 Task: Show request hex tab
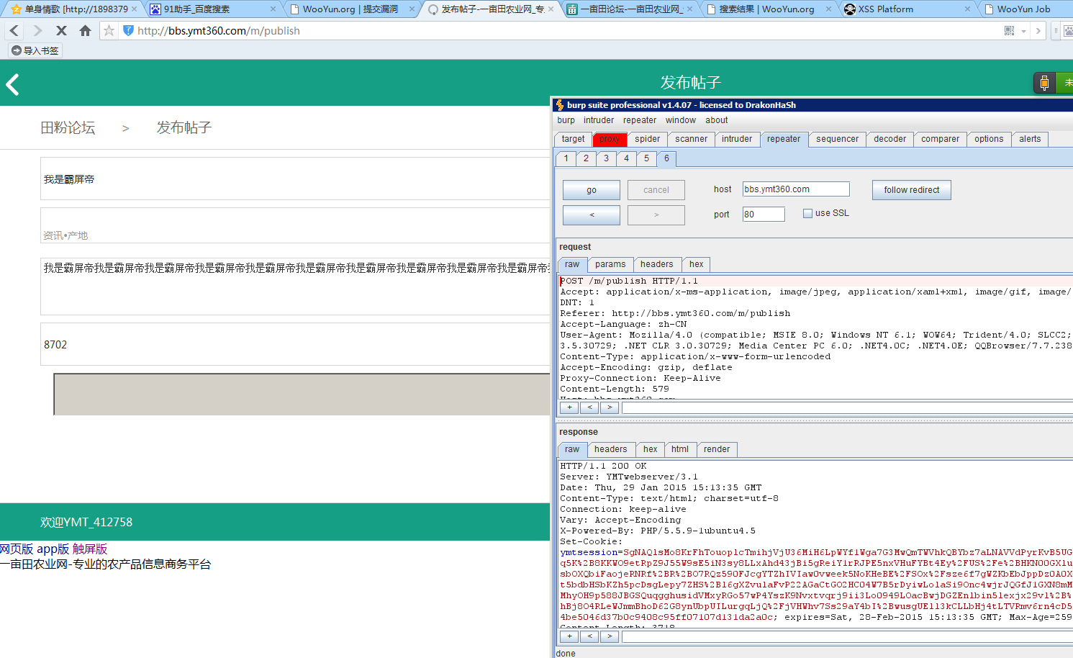pos(697,264)
